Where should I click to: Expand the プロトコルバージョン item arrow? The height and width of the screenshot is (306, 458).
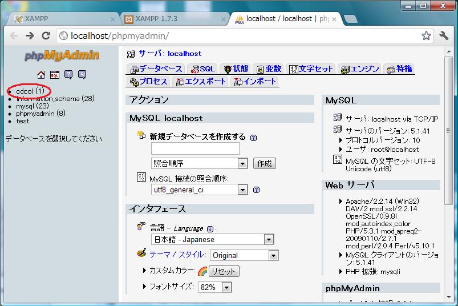coord(341,140)
